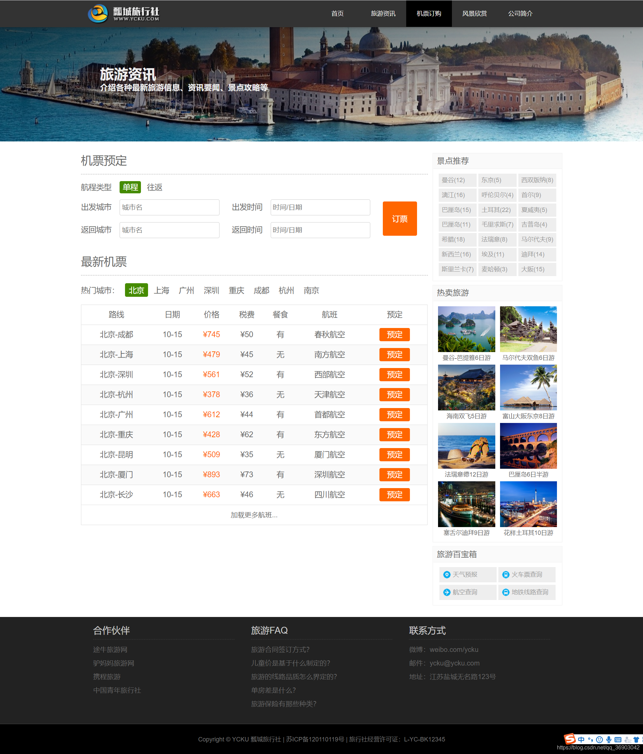
Task: Open the 麦哈顿(3) destination tag
Action: point(497,269)
